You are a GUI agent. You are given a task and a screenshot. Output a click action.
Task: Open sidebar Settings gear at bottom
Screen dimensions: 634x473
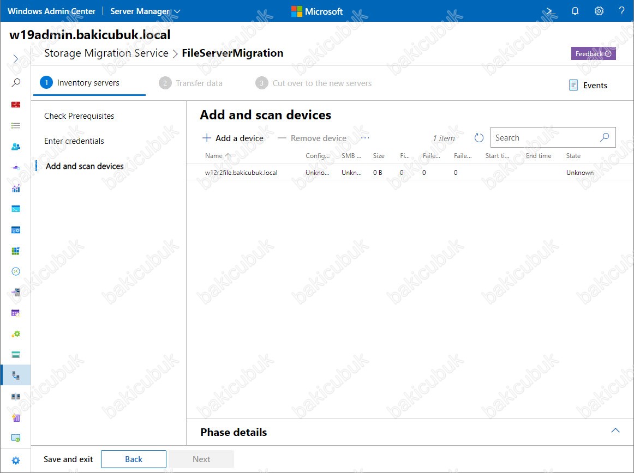15,460
